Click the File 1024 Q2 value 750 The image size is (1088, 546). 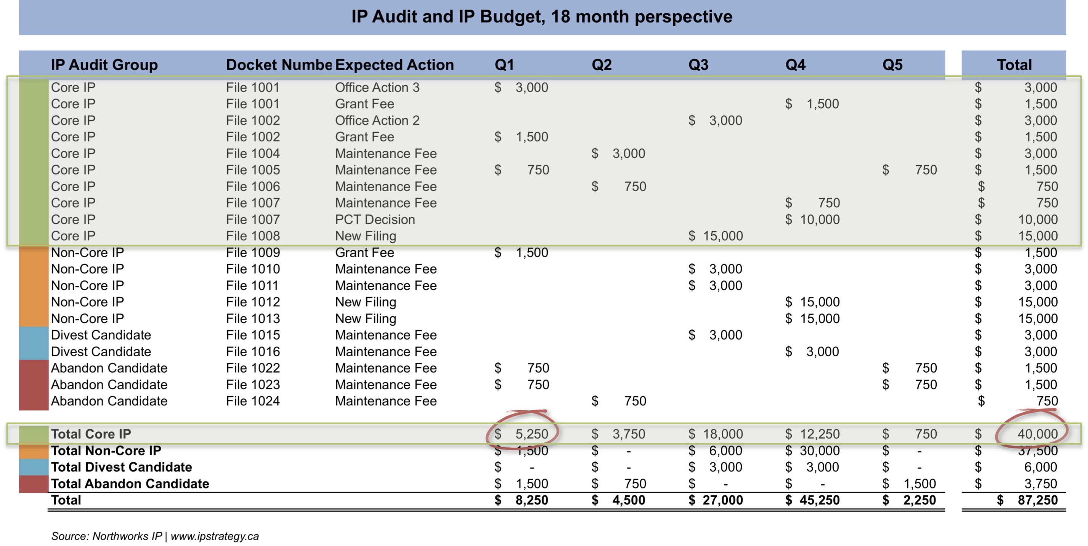pyautogui.click(x=635, y=401)
